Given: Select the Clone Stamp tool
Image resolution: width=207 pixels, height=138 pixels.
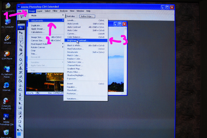Looking at the screenshot, I should pos(20,68).
